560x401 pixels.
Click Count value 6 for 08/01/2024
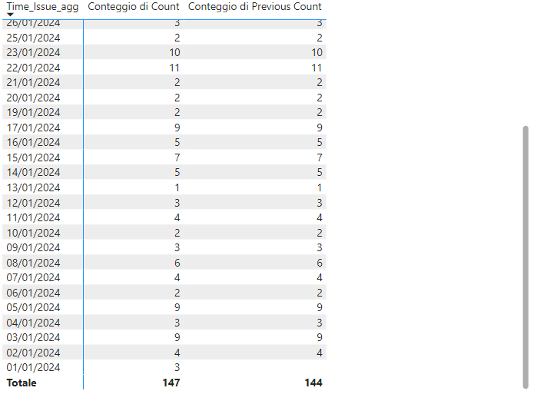tap(177, 263)
